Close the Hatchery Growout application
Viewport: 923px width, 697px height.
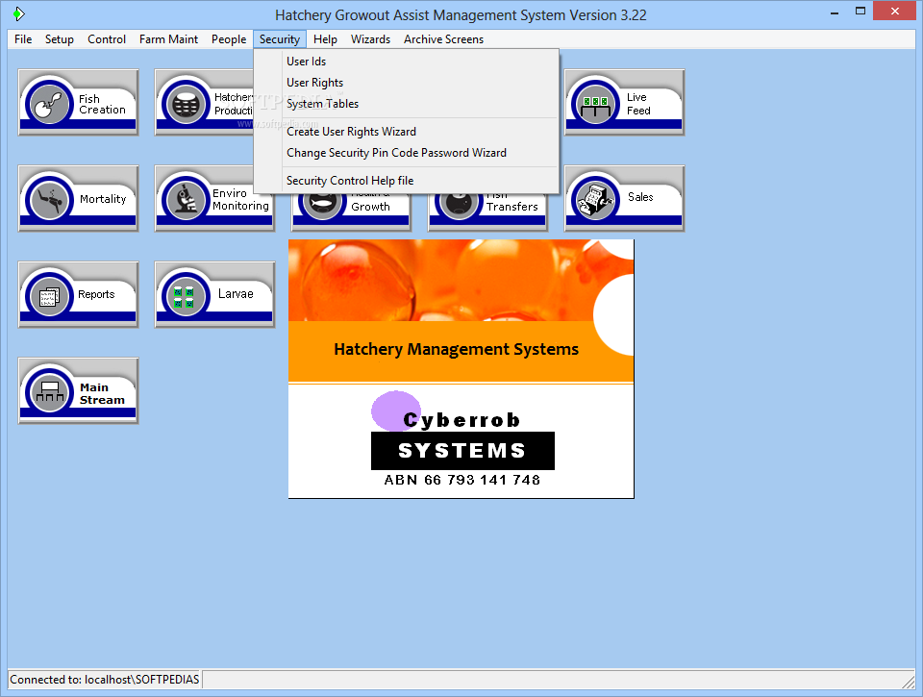895,12
